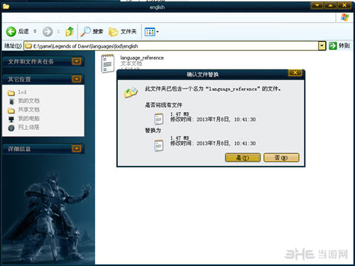Click the 确认文件替换 dialog title bar

(202, 74)
